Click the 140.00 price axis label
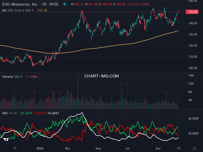This screenshot has width=203, height=152. pyautogui.click(x=193, y=23)
